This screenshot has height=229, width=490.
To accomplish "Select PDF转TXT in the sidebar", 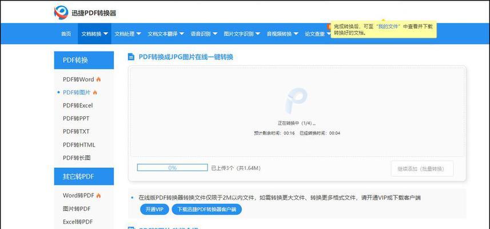I will point(76,132).
